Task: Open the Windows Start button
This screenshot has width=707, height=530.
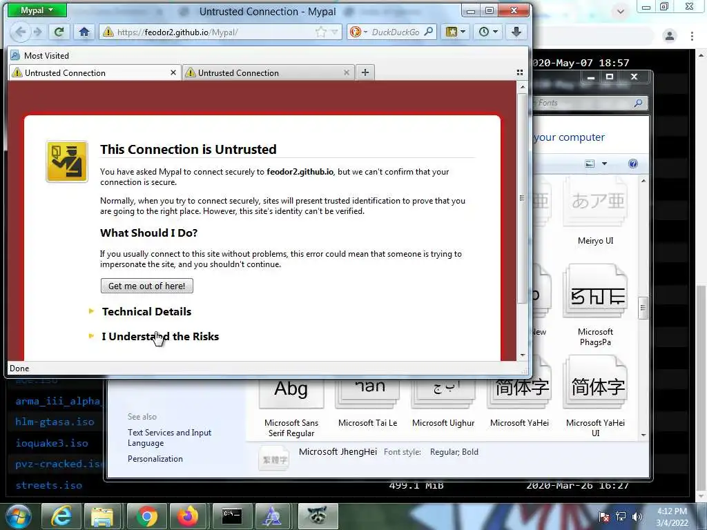Action: click(19, 516)
